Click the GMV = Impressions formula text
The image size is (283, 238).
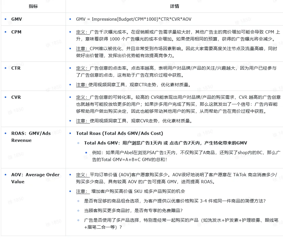[133, 19]
